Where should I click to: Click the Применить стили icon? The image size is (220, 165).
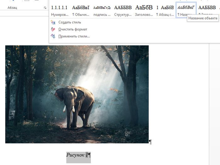53,36
